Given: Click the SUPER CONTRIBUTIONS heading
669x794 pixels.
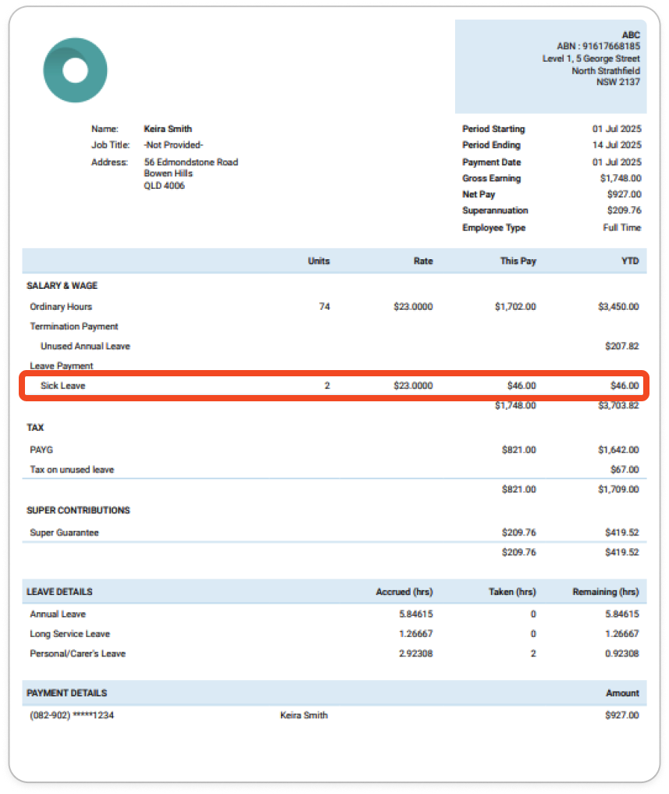Looking at the screenshot, I should [x=78, y=510].
